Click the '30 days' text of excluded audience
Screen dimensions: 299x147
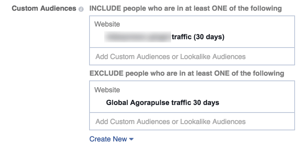pos(206,103)
